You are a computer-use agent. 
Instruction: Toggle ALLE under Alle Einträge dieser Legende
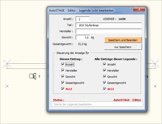105,89
